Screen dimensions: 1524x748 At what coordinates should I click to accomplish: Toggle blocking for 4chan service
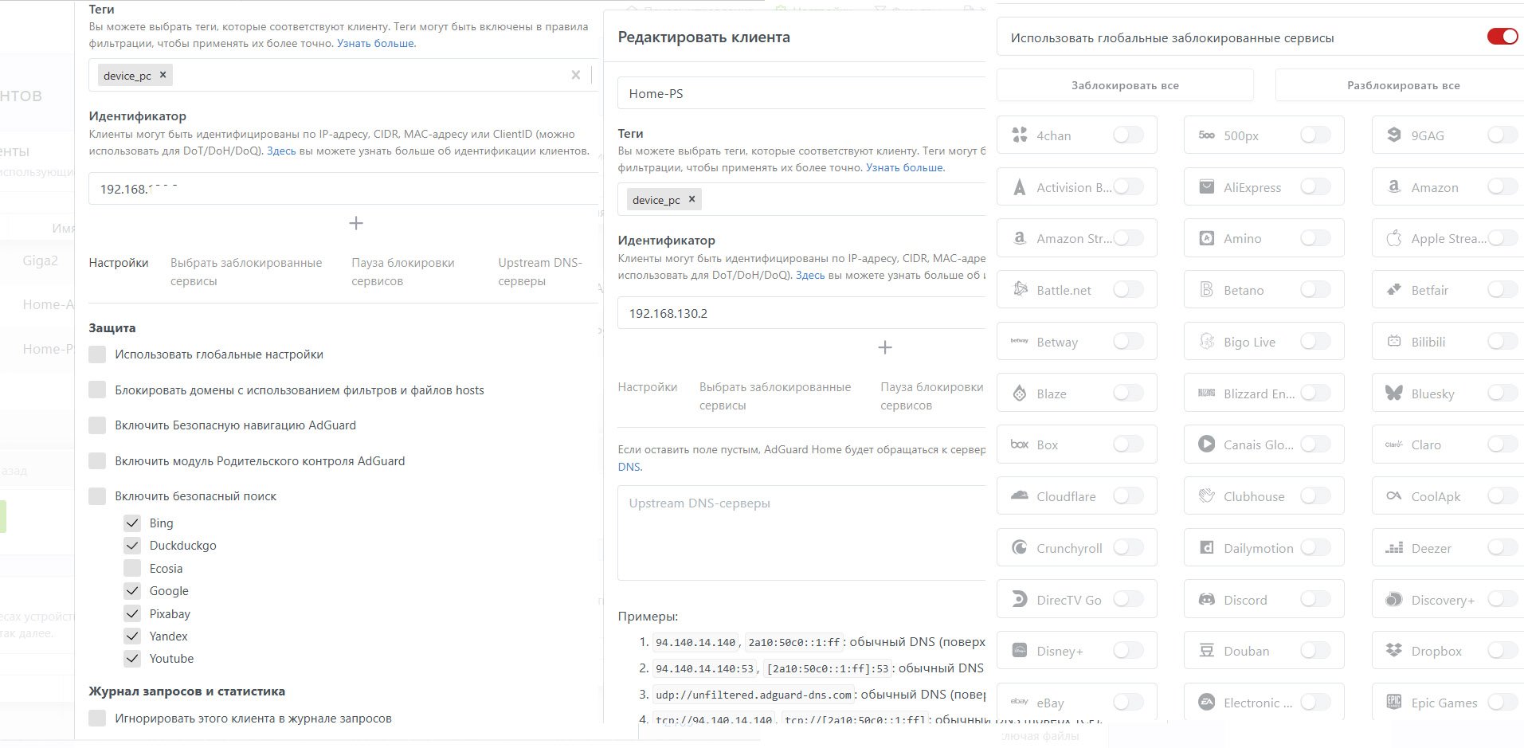pyautogui.click(x=1128, y=135)
